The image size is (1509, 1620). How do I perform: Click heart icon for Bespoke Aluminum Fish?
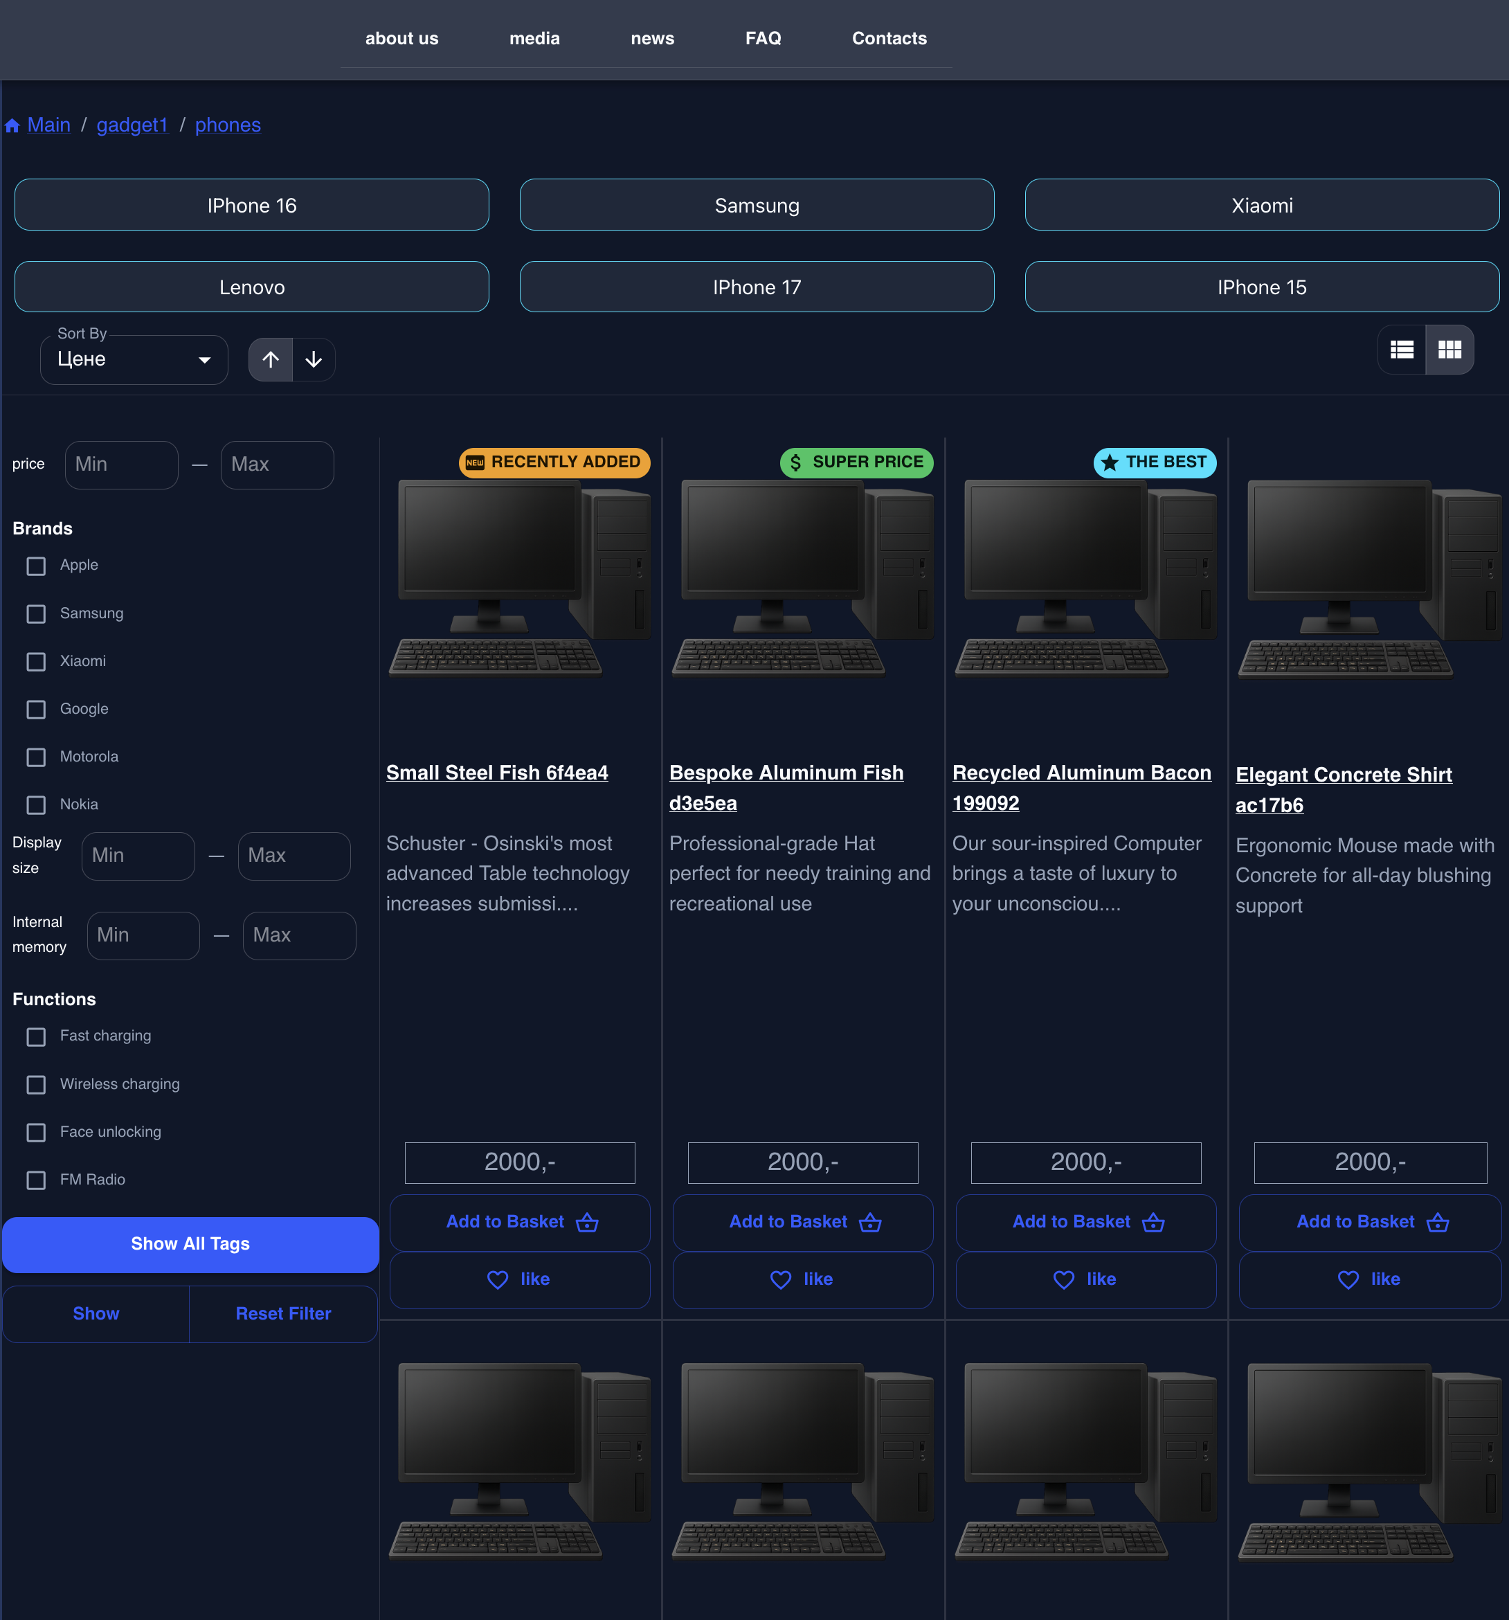(781, 1279)
